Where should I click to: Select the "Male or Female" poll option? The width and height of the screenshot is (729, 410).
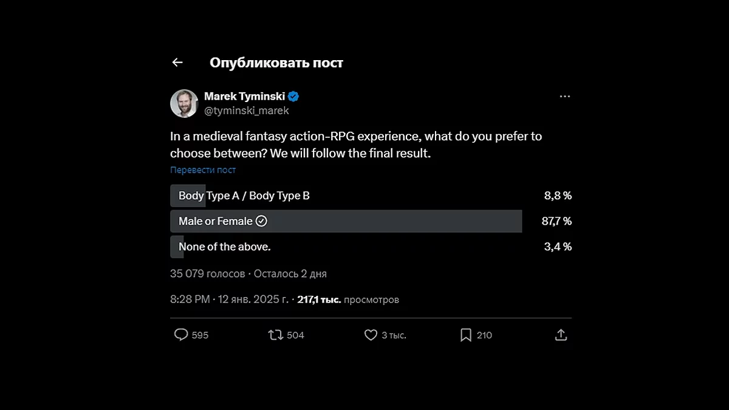click(x=216, y=221)
